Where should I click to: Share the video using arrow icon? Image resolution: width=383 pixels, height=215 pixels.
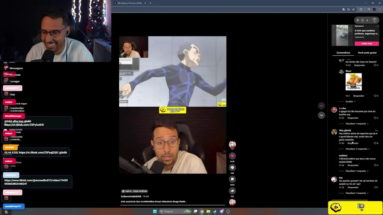point(232,191)
